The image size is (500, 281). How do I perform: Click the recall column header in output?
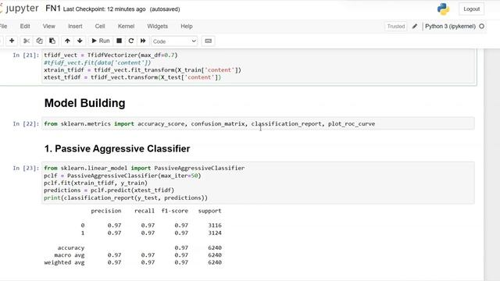pyautogui.click(x=144, y=211)
